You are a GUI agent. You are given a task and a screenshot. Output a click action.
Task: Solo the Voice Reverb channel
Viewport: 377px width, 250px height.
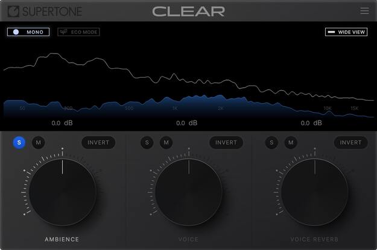[x=271, y=142]
